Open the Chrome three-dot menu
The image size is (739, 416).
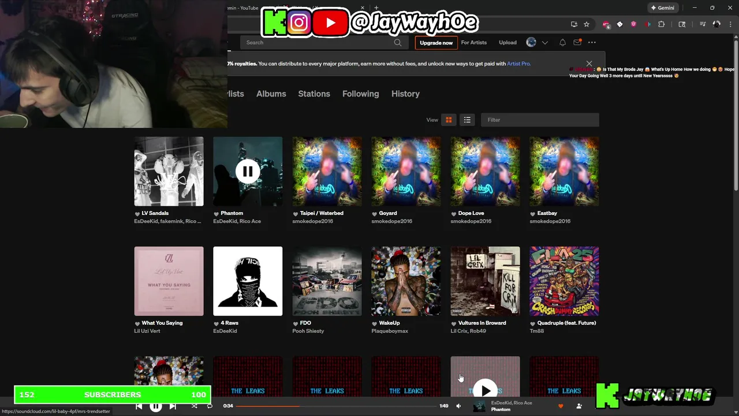[730, 24]
